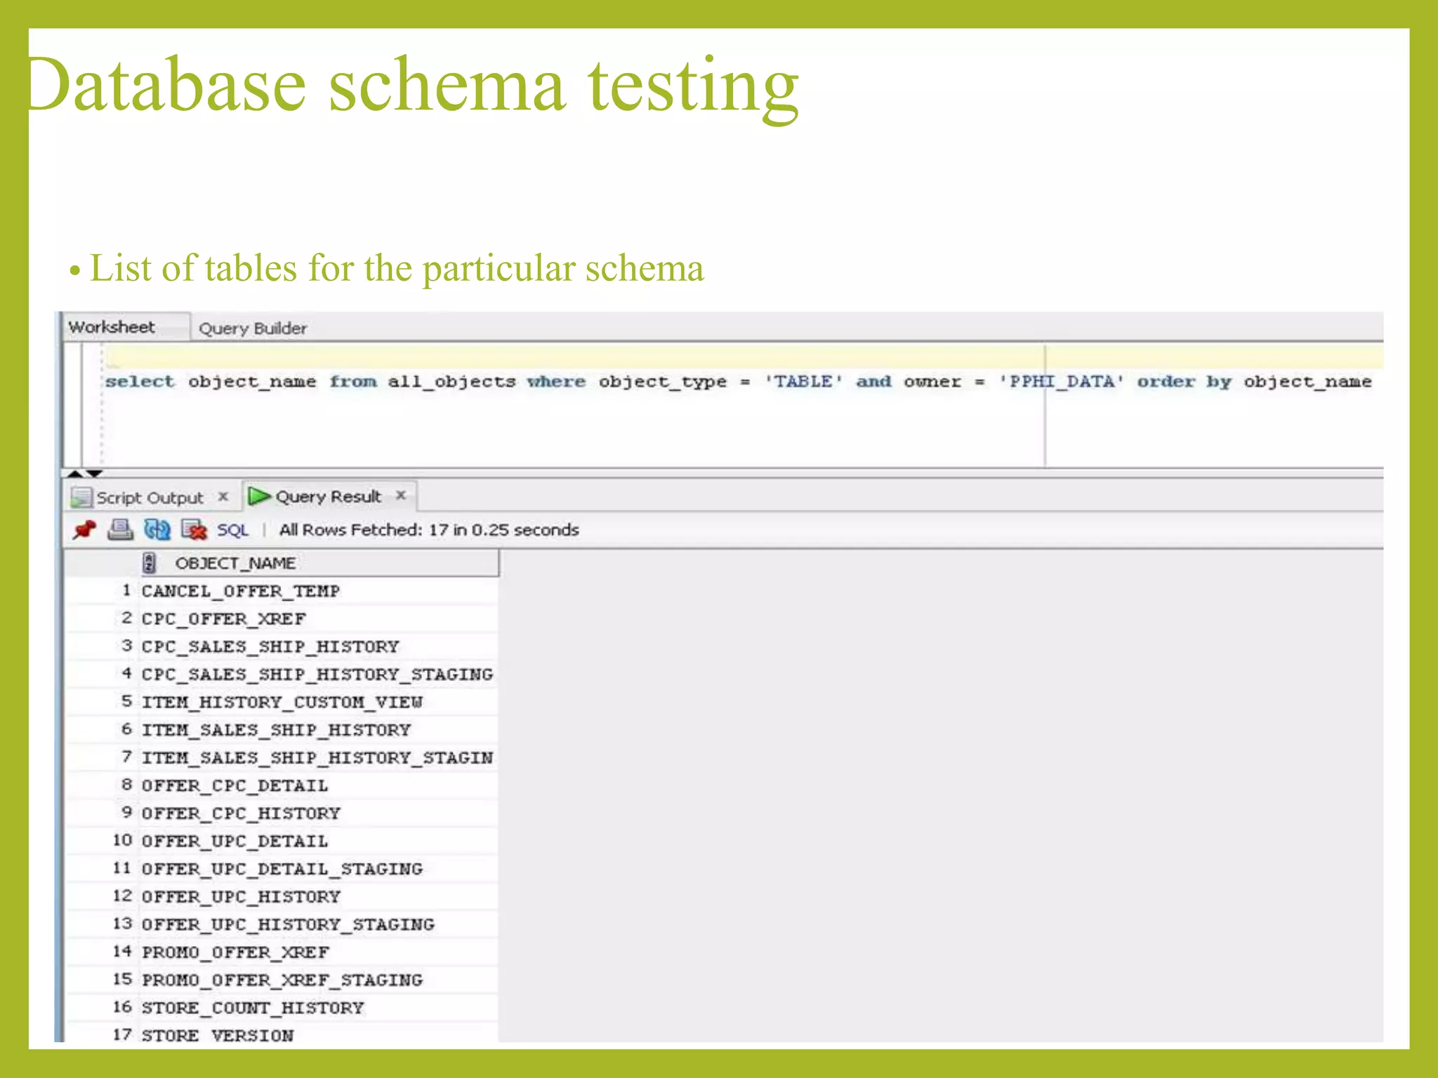Image resolution: width=1438 pixels, height=1078 pixels.
Task: Select row OFFER_CPC_DETAIL
Action: (282, 785)
